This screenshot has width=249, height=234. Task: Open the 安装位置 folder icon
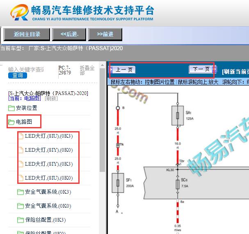(x=11, y=108)
